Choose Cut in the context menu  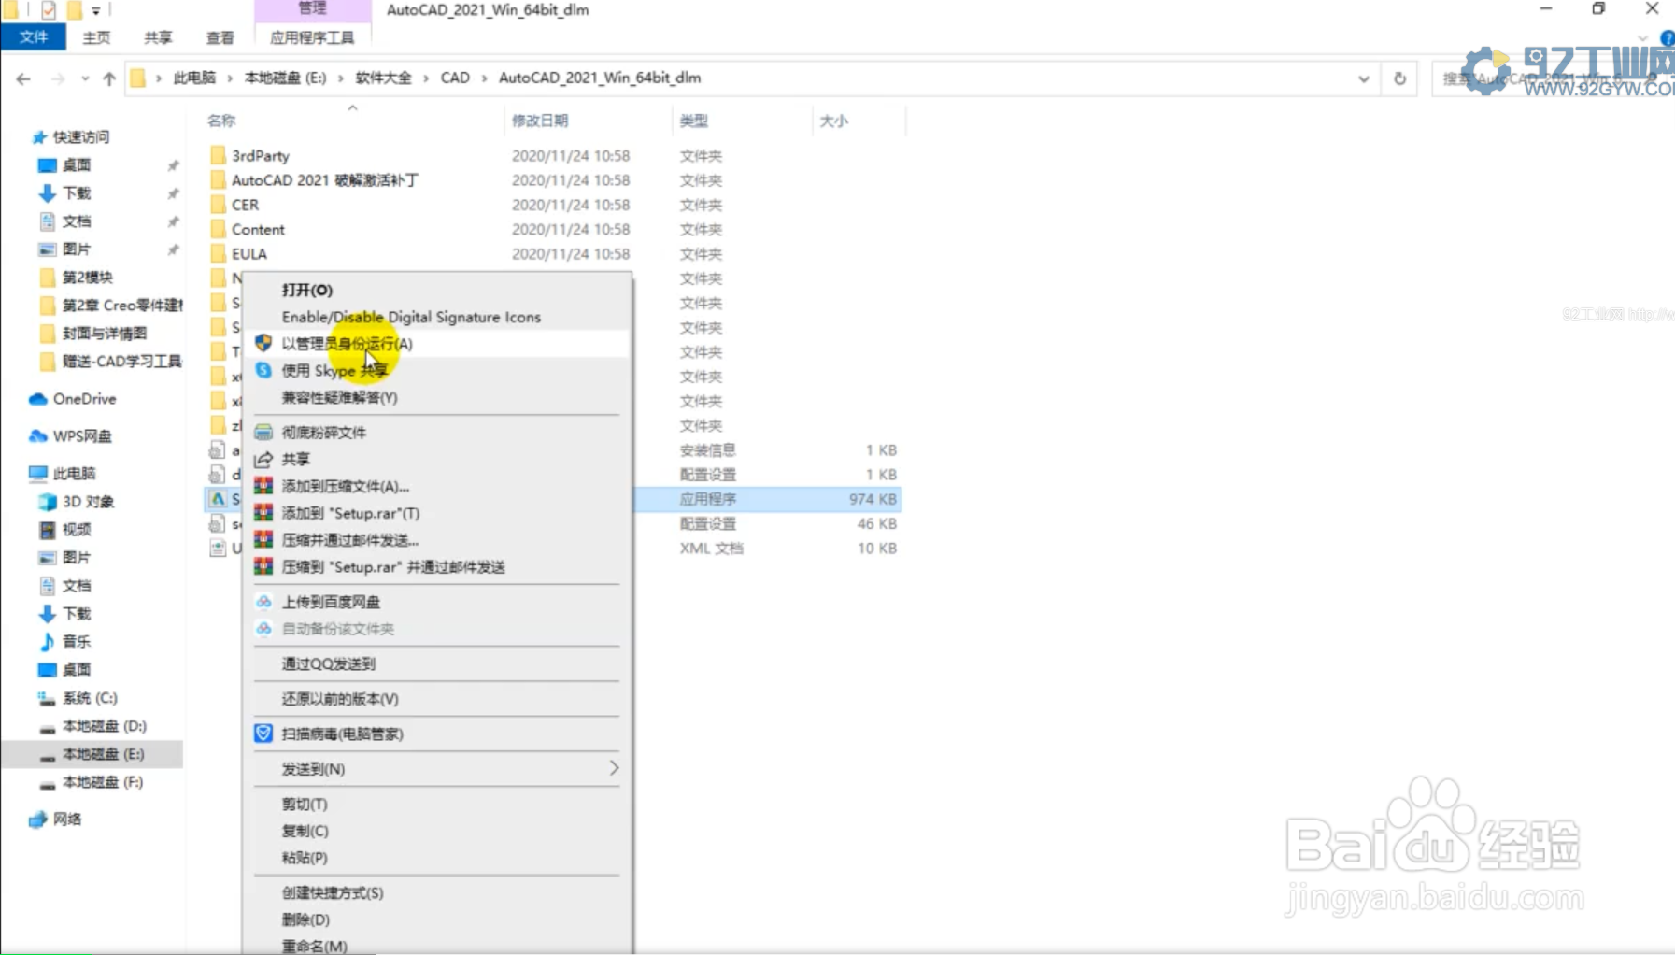[305, 804]
